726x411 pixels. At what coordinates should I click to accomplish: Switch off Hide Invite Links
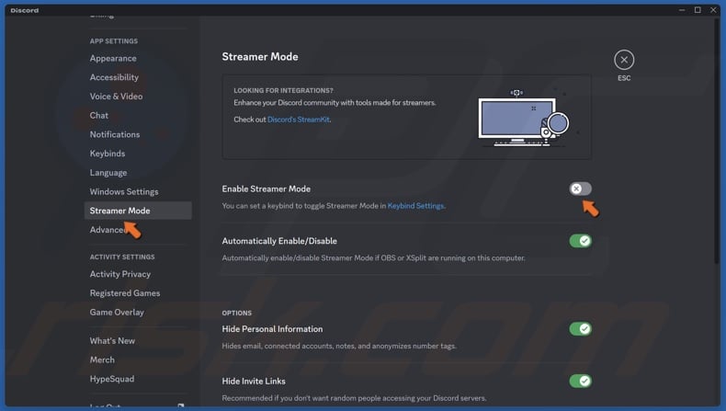580,381
